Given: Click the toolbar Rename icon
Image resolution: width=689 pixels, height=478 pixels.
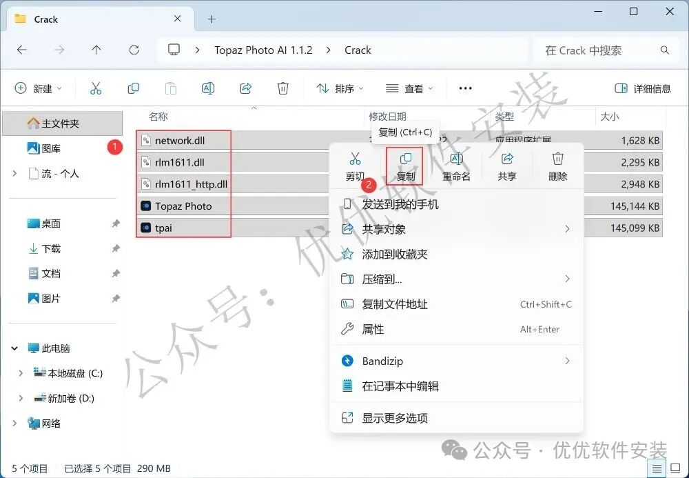Looking at the screenshot, I should tap(208, 88).
